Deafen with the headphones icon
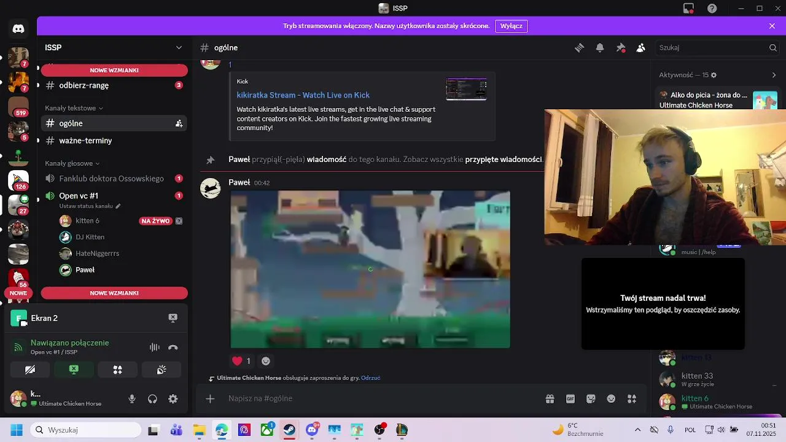The height and width of the screenshot is (442, 786). click(152, 399)
